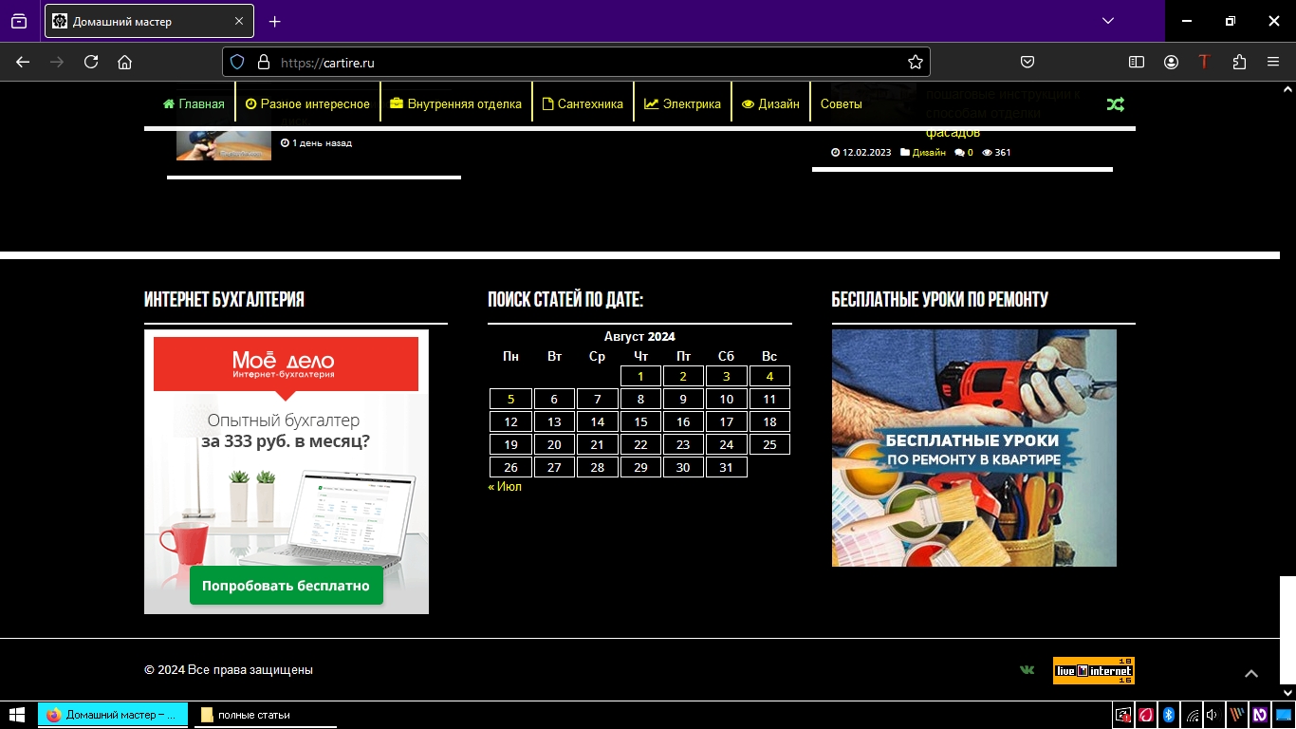
Task: Click the blue show desktop icon
Action: click(x=1284, y=715)
